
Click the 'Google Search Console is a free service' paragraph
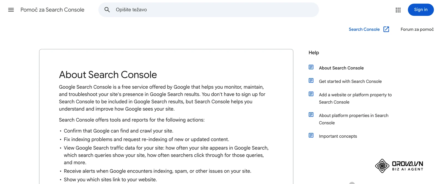[x=162, y=98]
